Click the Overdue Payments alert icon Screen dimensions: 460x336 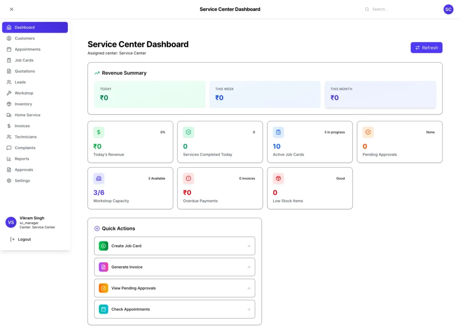pyautogui.click(x=189, y=178)
